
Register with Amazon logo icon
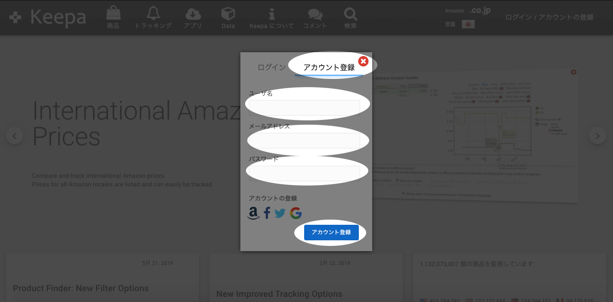(x=253, y=213)
